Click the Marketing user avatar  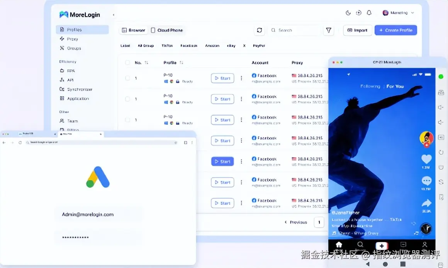tap(385, 13)
